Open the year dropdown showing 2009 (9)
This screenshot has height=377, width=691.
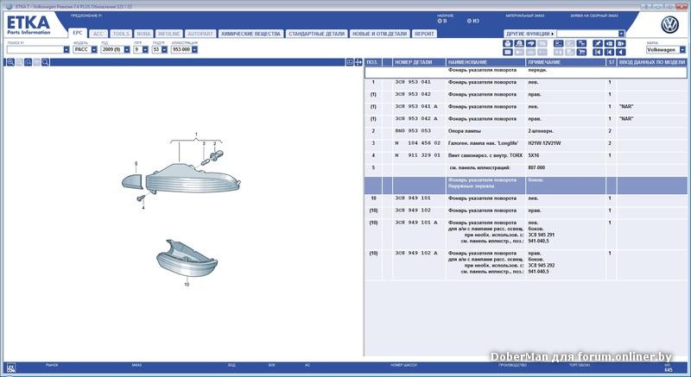(127, 50)
